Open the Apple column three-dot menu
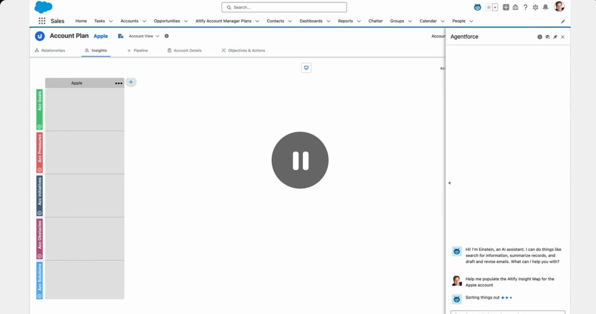596x314 pixels. pos(119,83)
